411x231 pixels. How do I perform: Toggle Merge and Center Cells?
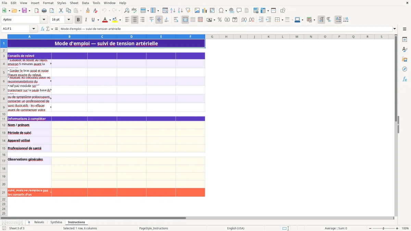(x=185, y=20)
